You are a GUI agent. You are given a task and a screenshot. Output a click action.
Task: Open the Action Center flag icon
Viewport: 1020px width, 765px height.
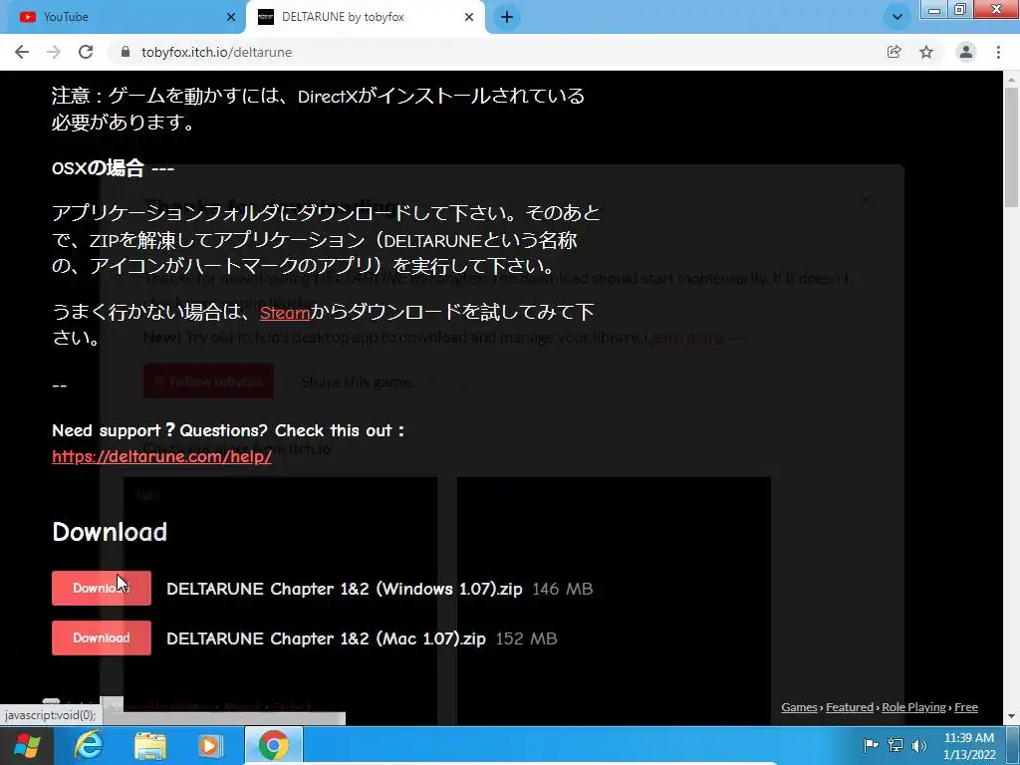[871, 745]
